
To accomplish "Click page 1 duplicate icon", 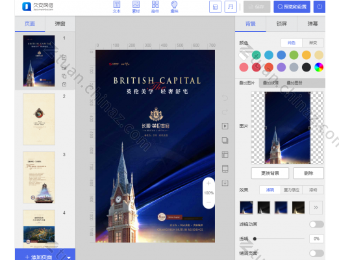I will pyautogui.click(x=64, y=76).
